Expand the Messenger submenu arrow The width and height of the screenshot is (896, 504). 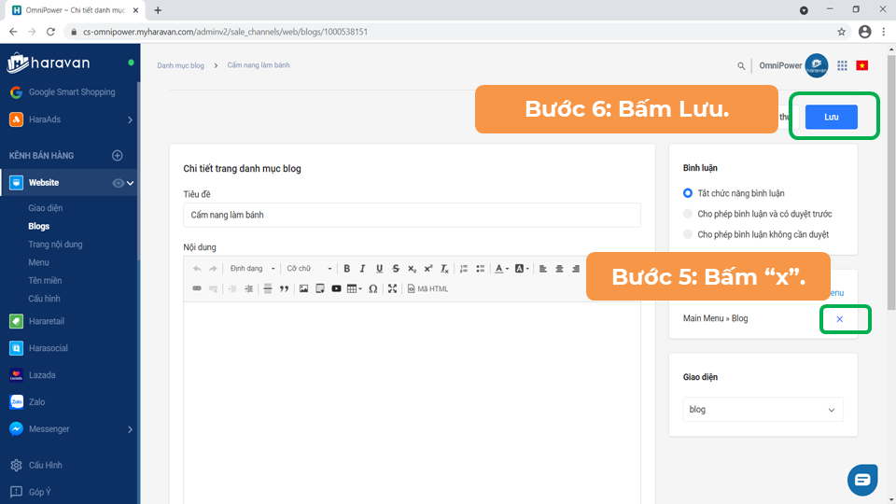click(130, 429)
